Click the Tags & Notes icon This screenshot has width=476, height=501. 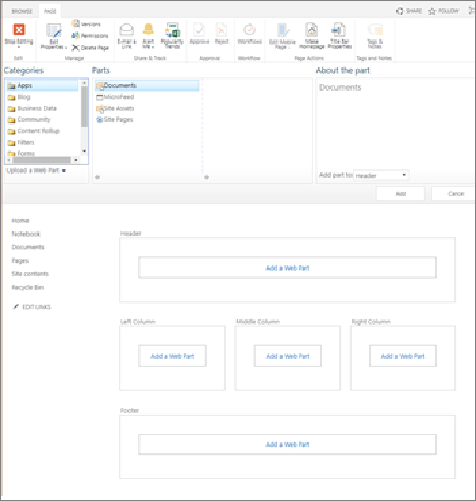pyautogui.click(x=375, y=30)
